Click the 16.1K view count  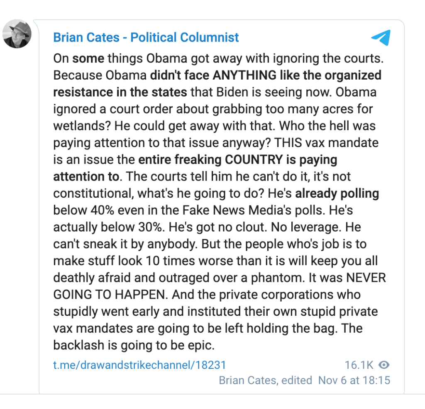359,365
